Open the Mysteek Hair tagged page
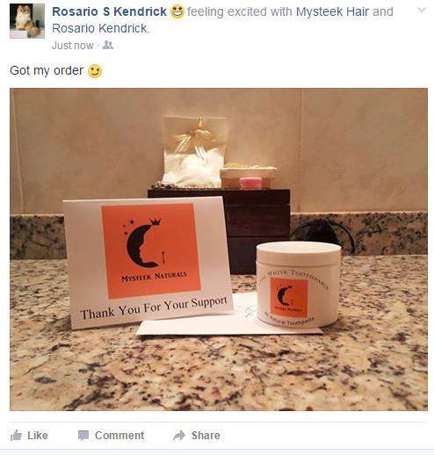Screen dimensions: 434x455 point(332,11)
